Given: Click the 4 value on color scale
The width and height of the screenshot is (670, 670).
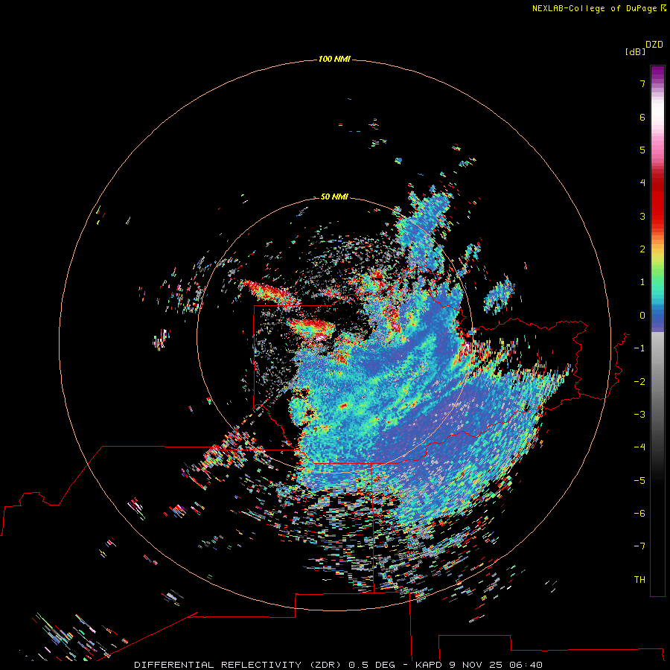Looking at the screenshot, I should pos(642,183).
